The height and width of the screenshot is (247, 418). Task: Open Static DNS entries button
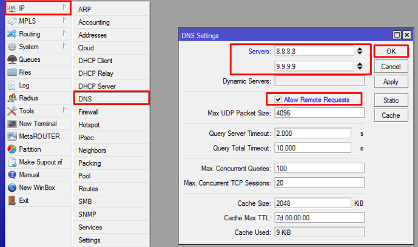coord(391,100)
